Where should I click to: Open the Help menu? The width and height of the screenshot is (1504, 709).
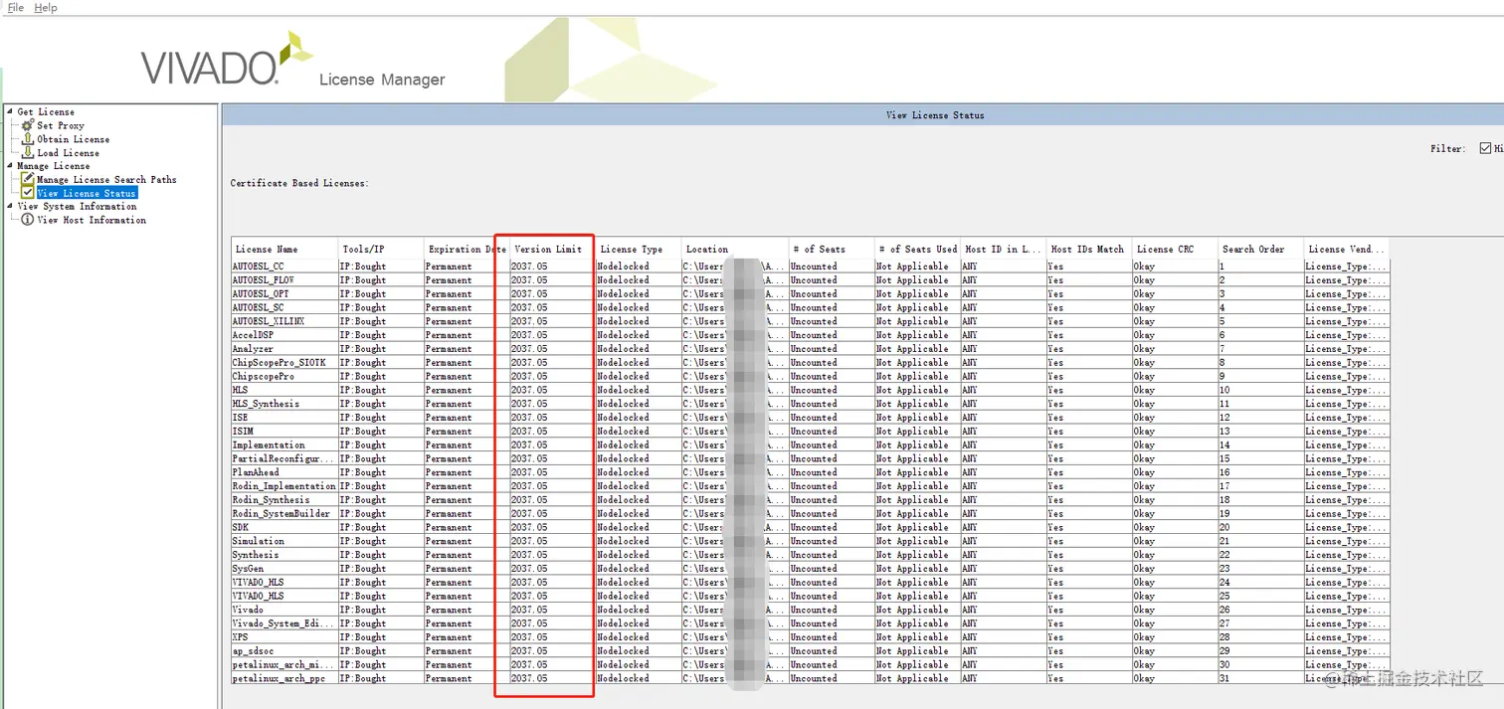46,7
